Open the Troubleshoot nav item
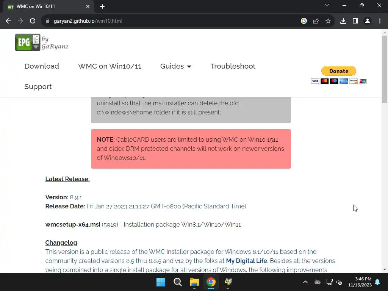Viewport: 388px width, 291px height. (x=233, y=66)
